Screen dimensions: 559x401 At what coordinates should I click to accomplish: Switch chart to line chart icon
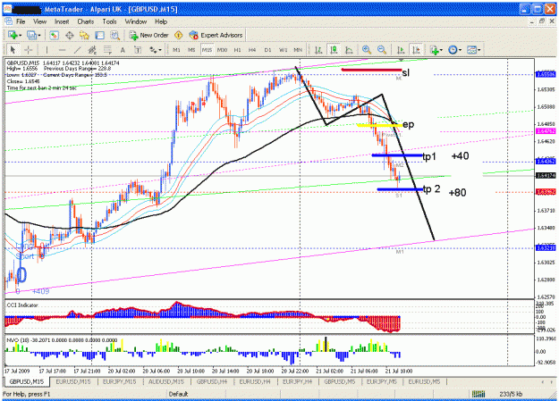point(349,50)
